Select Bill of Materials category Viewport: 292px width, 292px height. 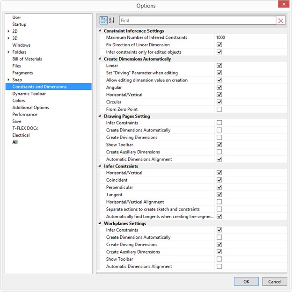coord(27,59)
